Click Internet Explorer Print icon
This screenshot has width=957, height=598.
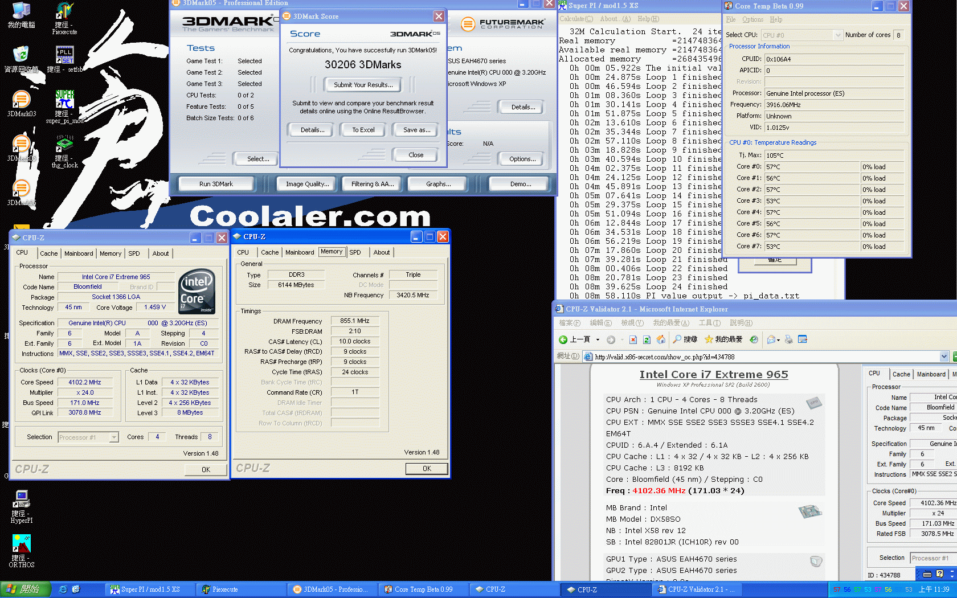click(x=788, y=339)
